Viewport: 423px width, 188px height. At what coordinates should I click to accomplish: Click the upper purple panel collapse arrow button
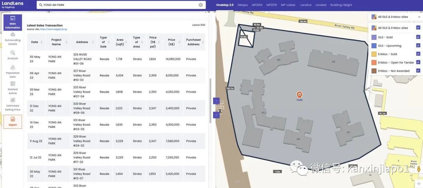(x=216, y=101)
